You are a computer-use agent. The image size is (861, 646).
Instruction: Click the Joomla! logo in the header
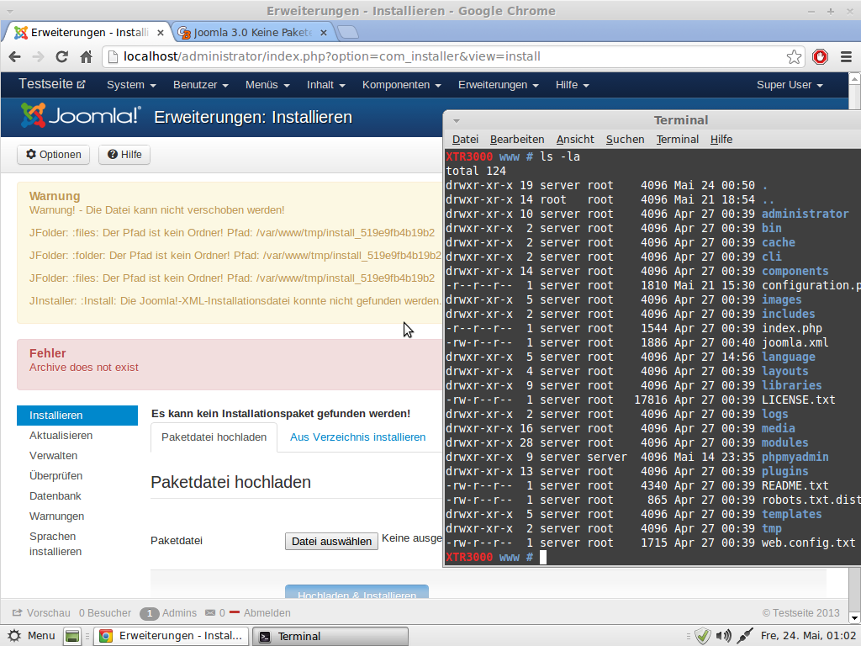(x=81, y=115)
